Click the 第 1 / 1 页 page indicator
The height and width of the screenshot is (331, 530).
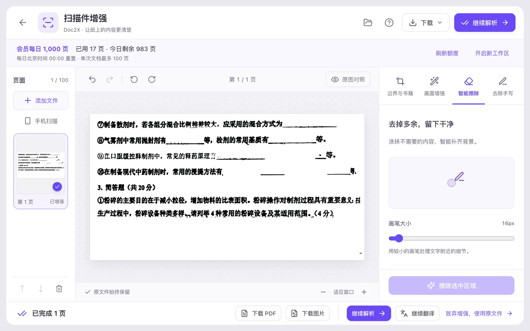[242, 79]
